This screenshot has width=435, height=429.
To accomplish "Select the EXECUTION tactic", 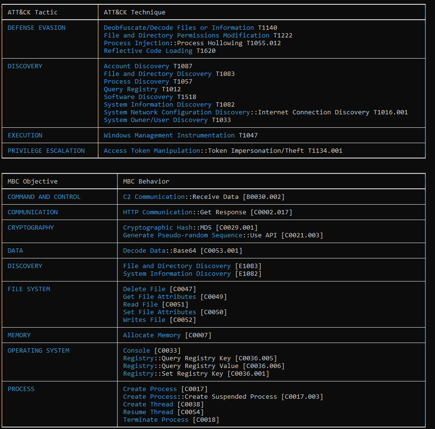I will 25,135.
